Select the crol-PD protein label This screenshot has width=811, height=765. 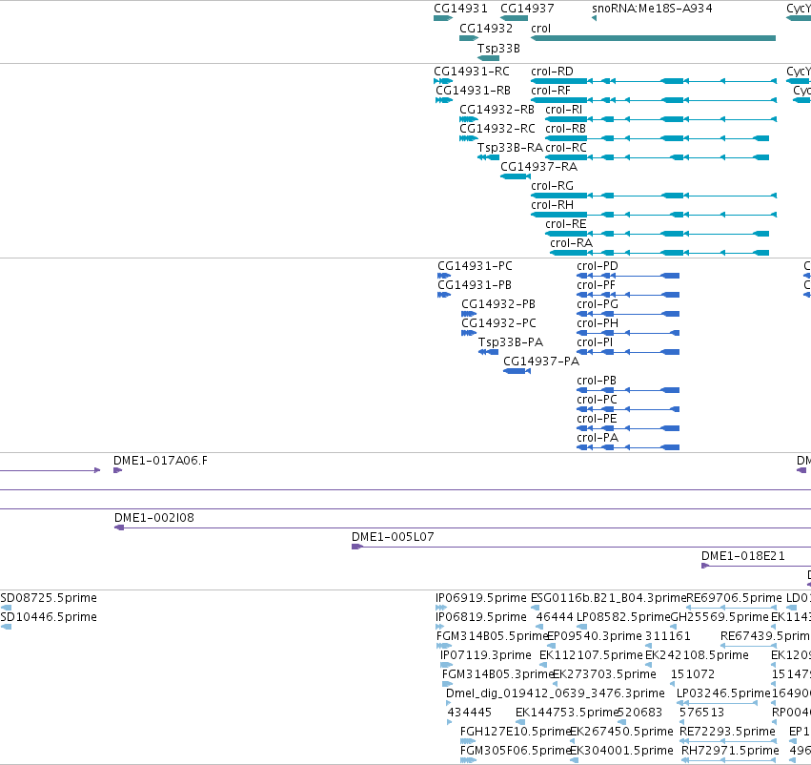597,265
